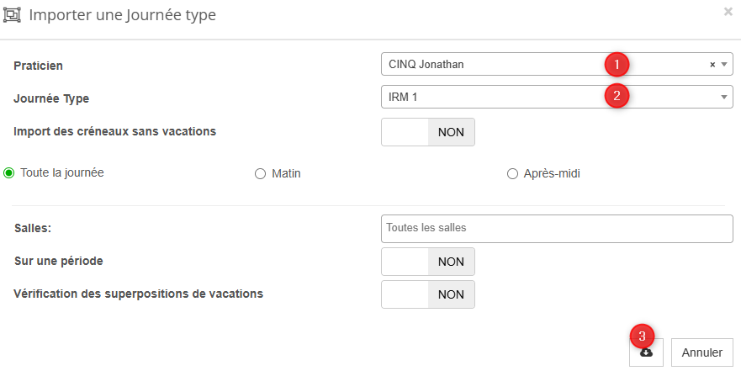Toggle Import des créneaux sans vacations switch
741x376 pixels.
[x=428, y=132]
